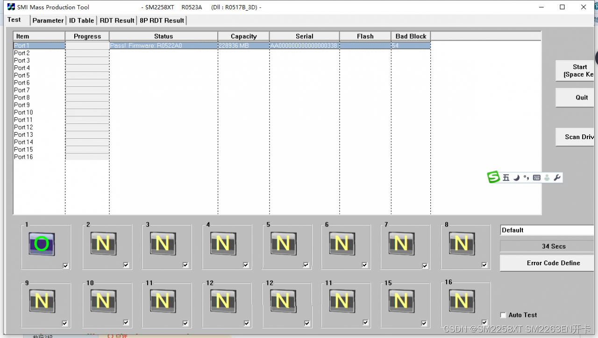Click the Progress column header

point(87,36)
